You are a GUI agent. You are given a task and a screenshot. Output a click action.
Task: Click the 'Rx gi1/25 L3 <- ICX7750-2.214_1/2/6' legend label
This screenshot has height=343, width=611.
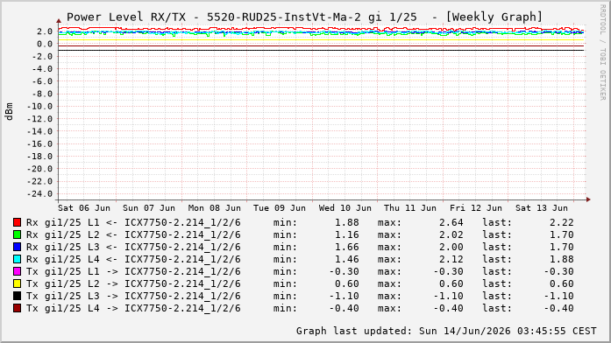click(133, 248)
